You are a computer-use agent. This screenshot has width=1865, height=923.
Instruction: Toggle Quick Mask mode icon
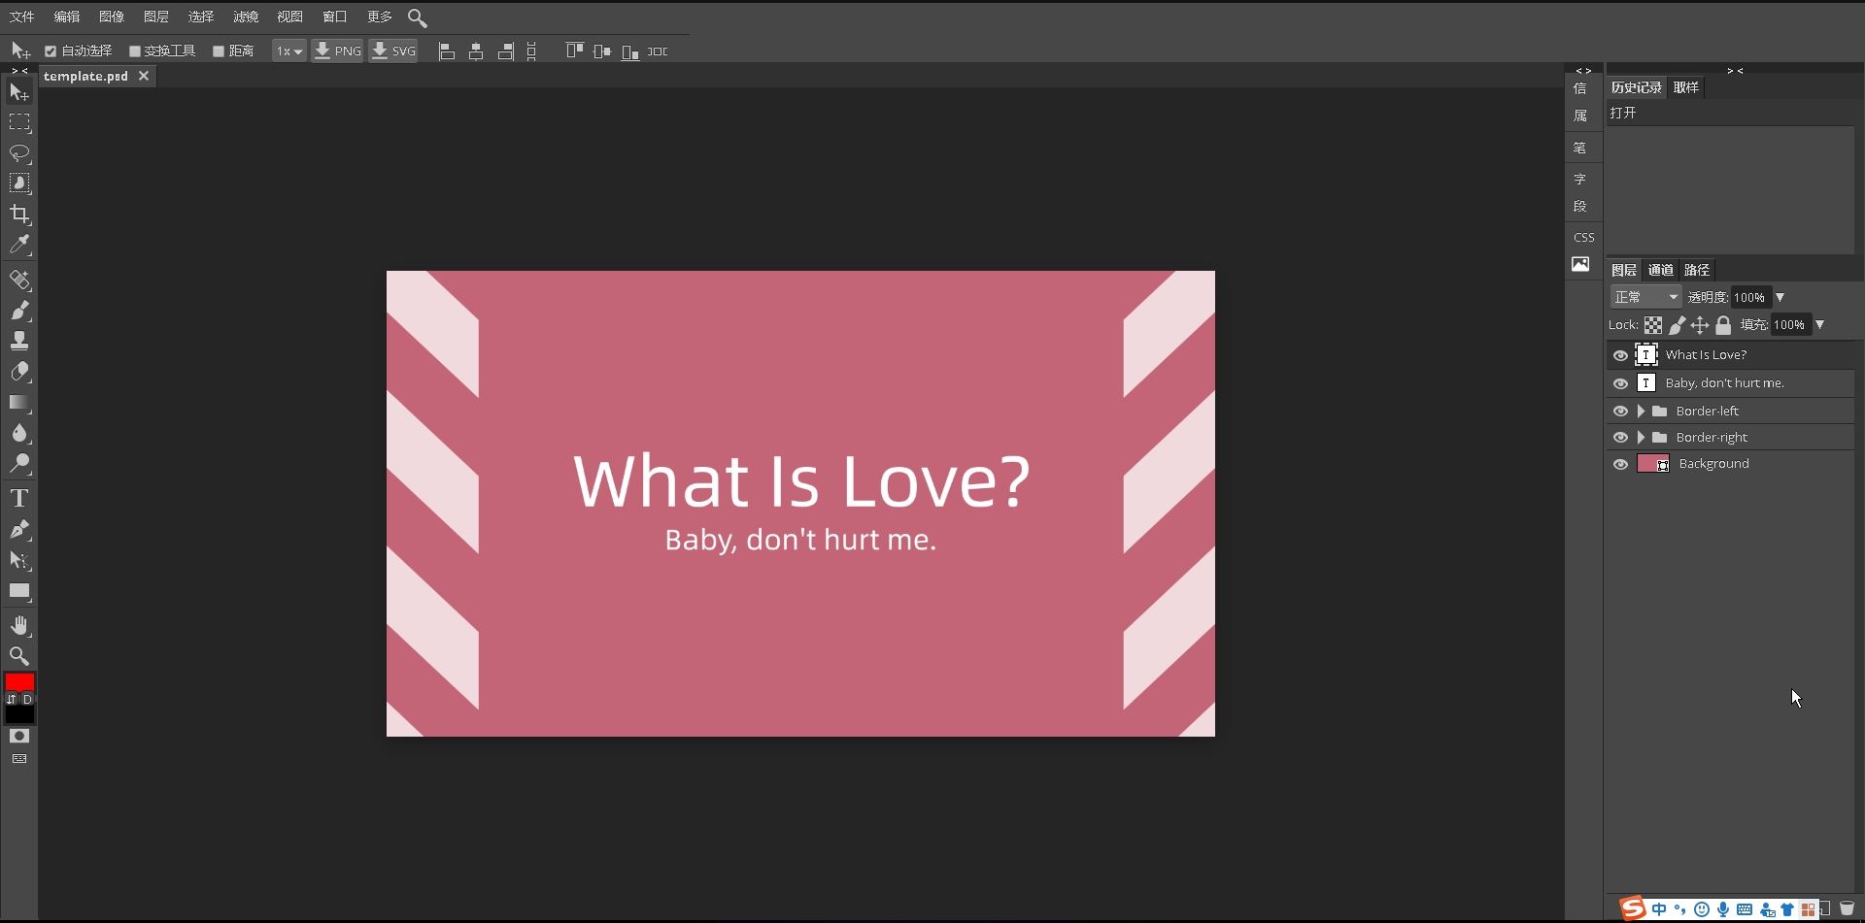(x=19, y=737)
